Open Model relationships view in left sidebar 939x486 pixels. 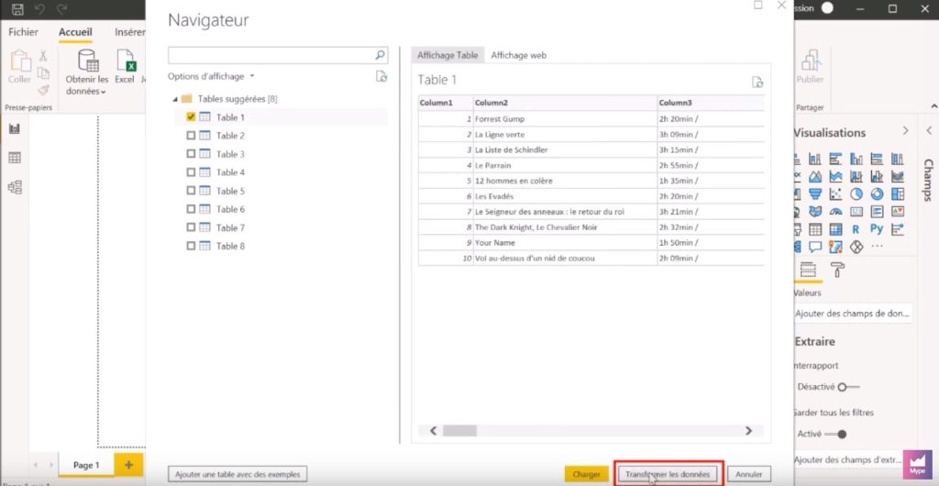pos(15,187)
